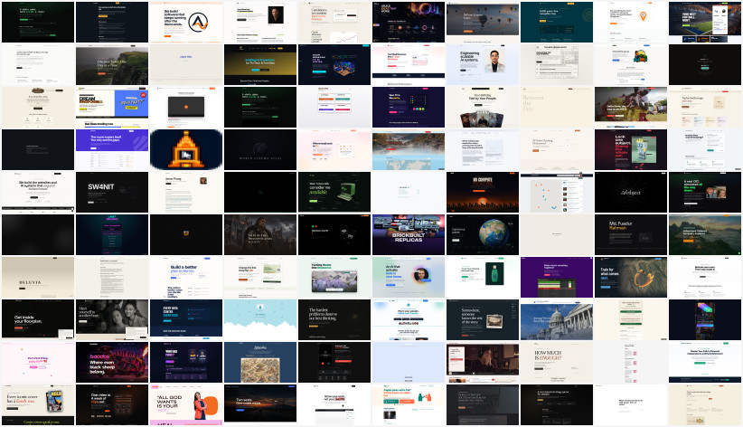Image resolution: width=743 pixels, height=427 pixels.
Task: Open the Hulk comic cover thumbnail
Action: click(x=38, y=405)
